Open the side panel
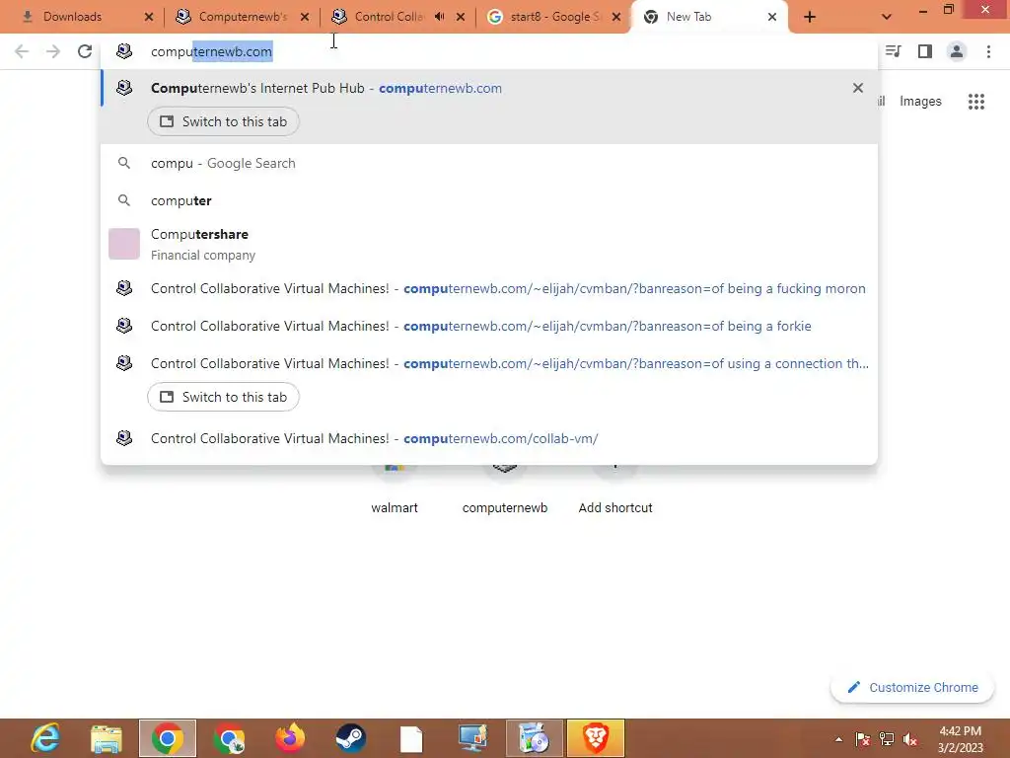 [925, 51]
